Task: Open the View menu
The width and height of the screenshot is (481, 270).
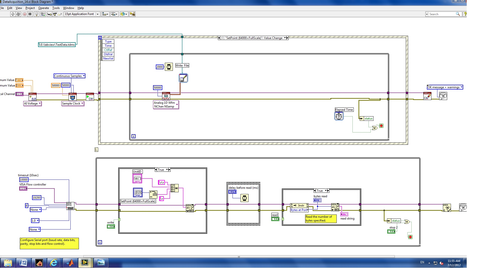Action: 19,8
